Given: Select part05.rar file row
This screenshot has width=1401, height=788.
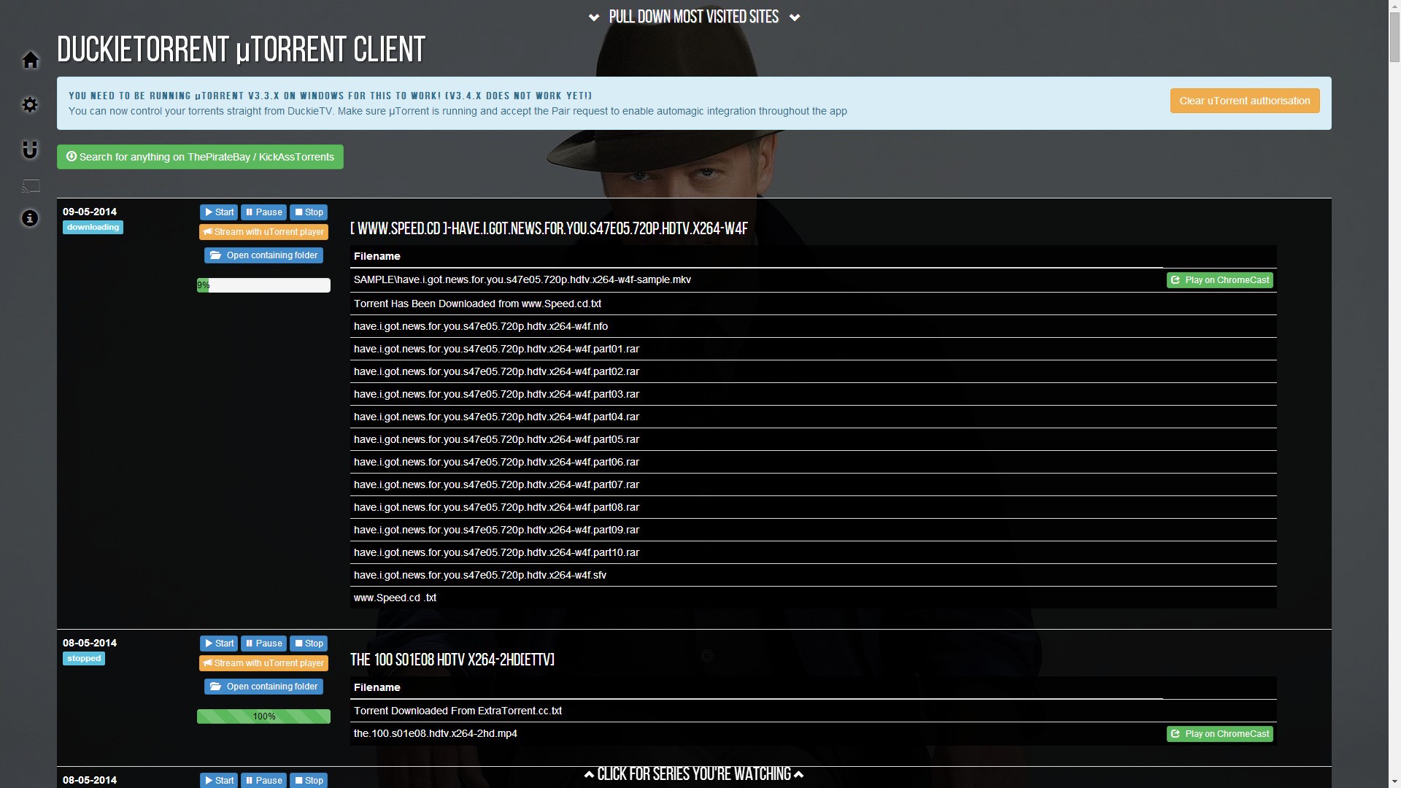Looking at the screenshot, I should [496, 439].
